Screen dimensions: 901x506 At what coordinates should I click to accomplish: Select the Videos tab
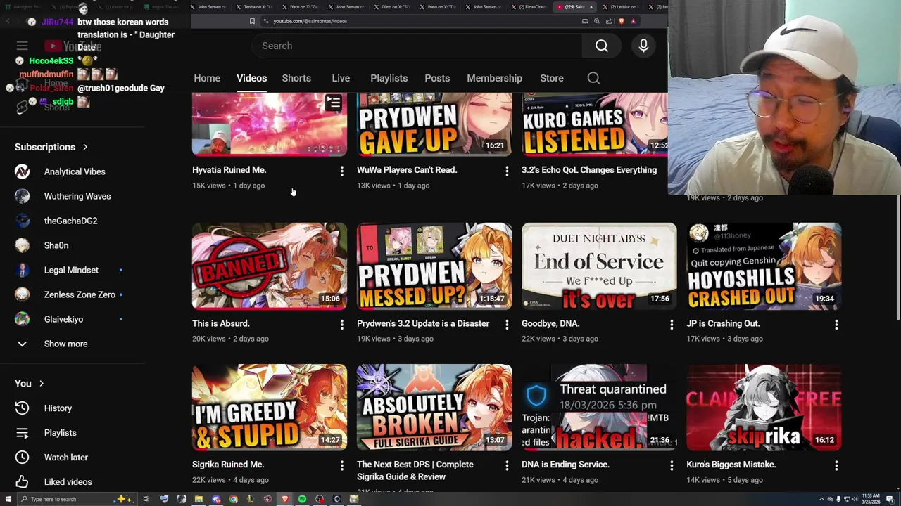tap(251, 78)
